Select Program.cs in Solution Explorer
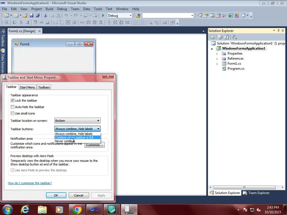 (236, 69)
